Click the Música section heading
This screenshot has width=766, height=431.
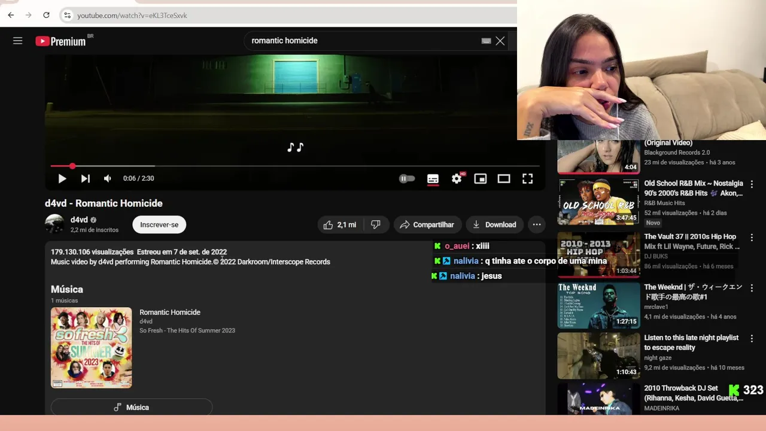(x=67, y=289)
